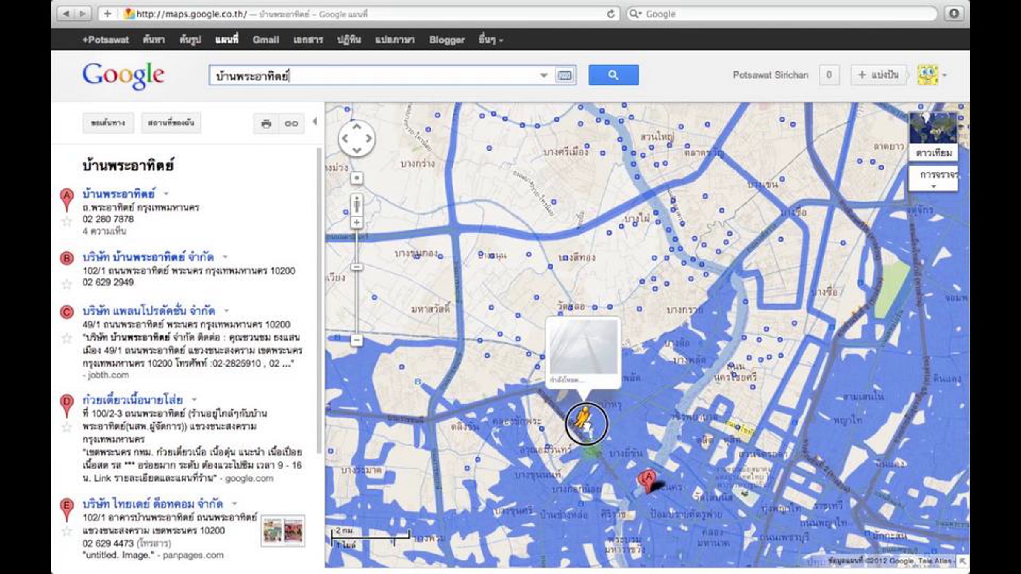Image resolution: width=1021 pixels, height=574 pixels.
Task: Click the + แบ่งปัน share button
Action: [x=878, y=75]
